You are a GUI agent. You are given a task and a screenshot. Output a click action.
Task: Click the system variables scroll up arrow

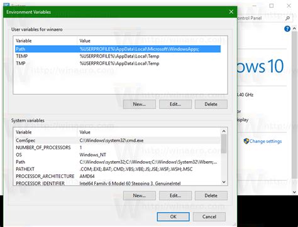pos(224,131)
